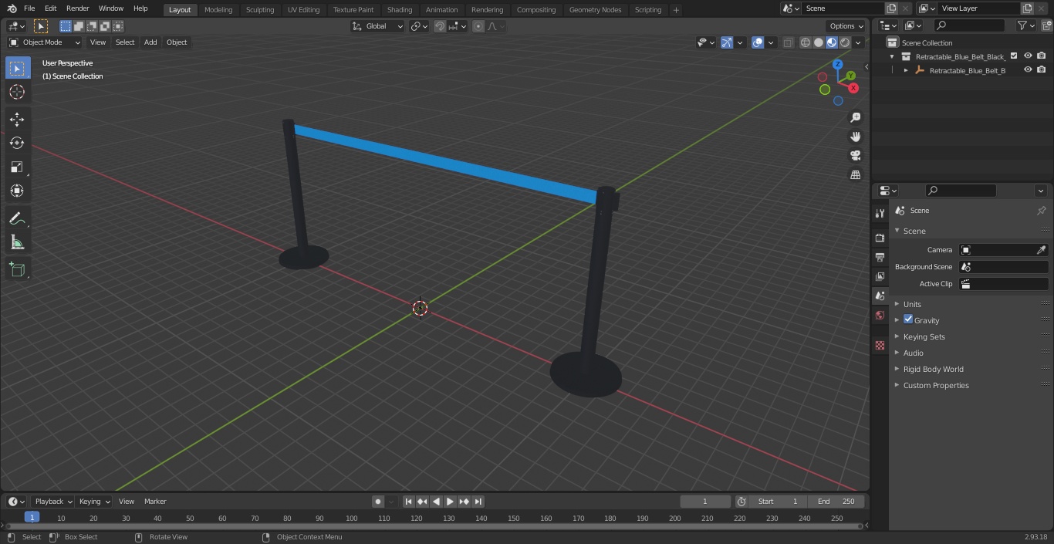Click the frame 1 playhead marker
1054x544 pixels.
[32, 518]
